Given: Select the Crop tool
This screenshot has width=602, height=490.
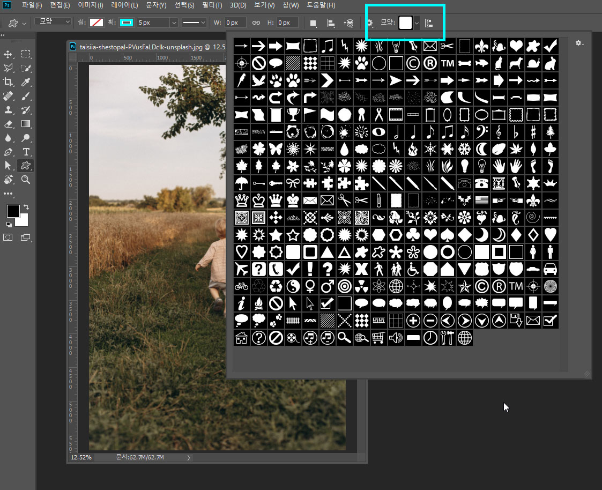Looking at the screenshot, I should (8, 82).
